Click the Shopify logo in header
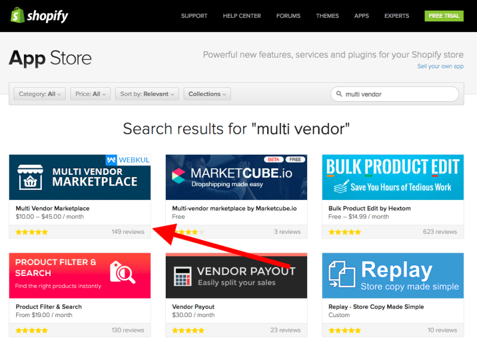This screenshot has height=345, width=477. coord(41,15)
